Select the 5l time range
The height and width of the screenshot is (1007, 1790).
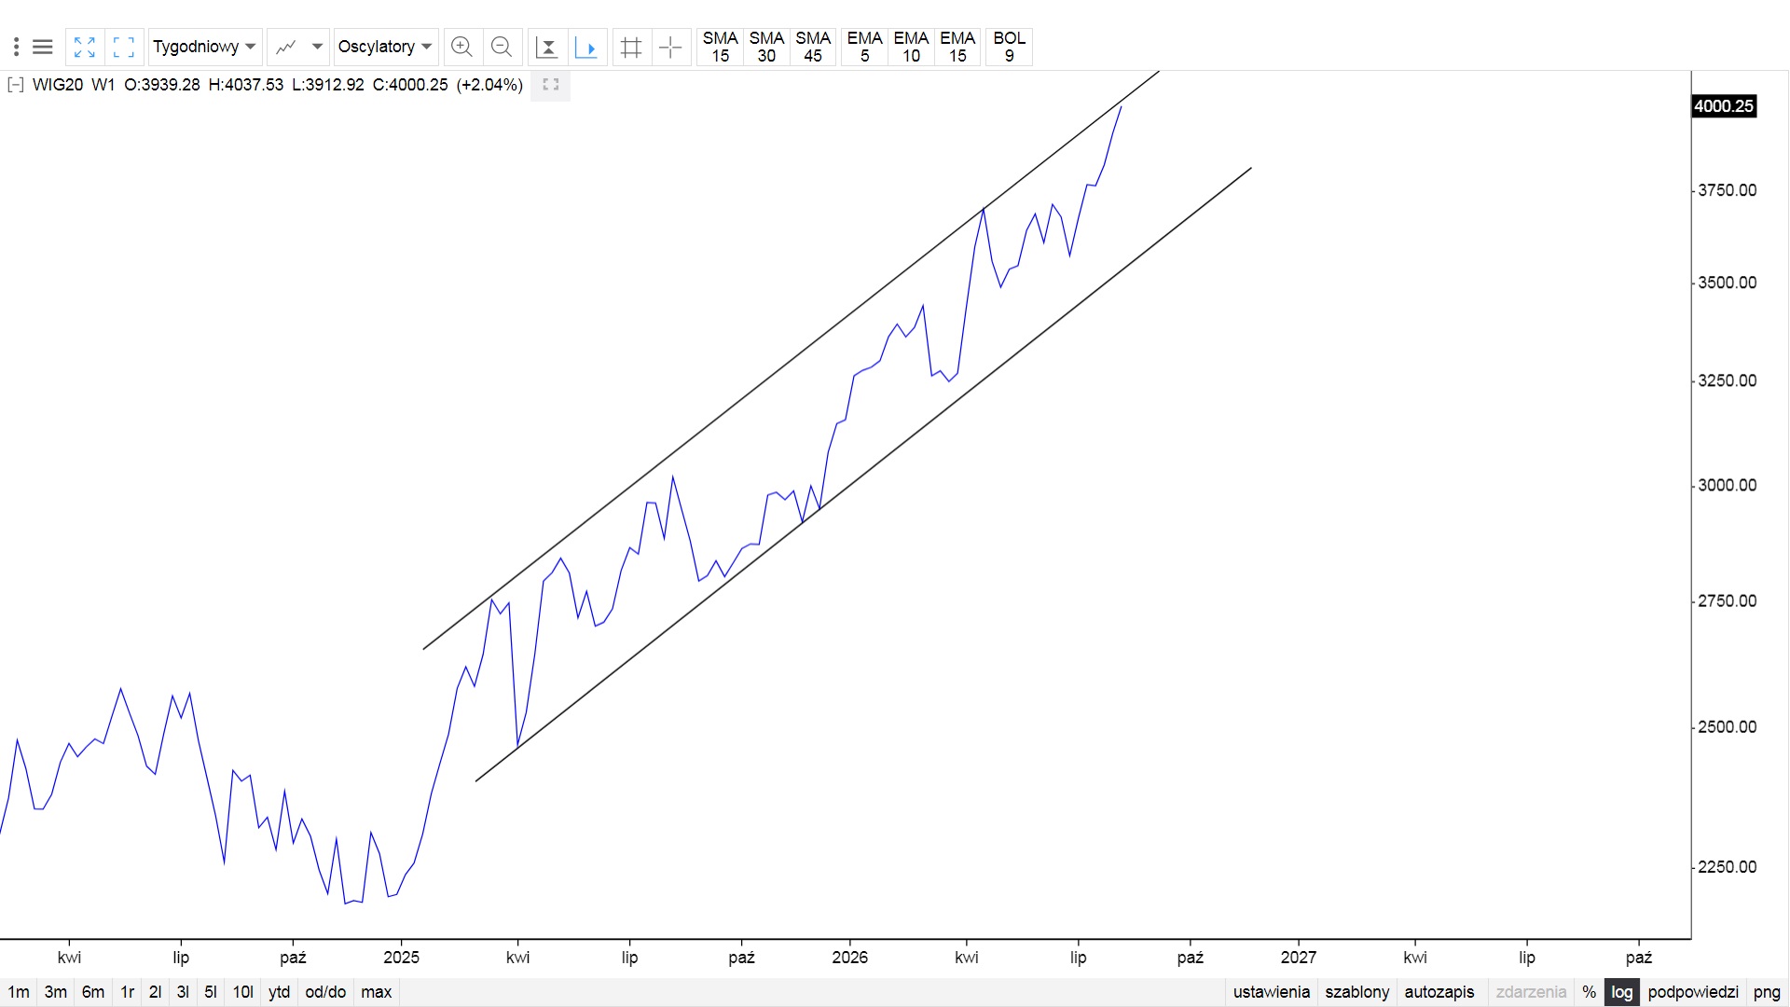coord(211,992)
